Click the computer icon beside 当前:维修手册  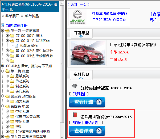3,25
